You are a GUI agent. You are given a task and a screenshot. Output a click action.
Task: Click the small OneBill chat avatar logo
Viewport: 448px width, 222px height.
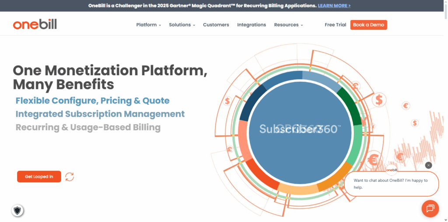click(x=392, y=170)
